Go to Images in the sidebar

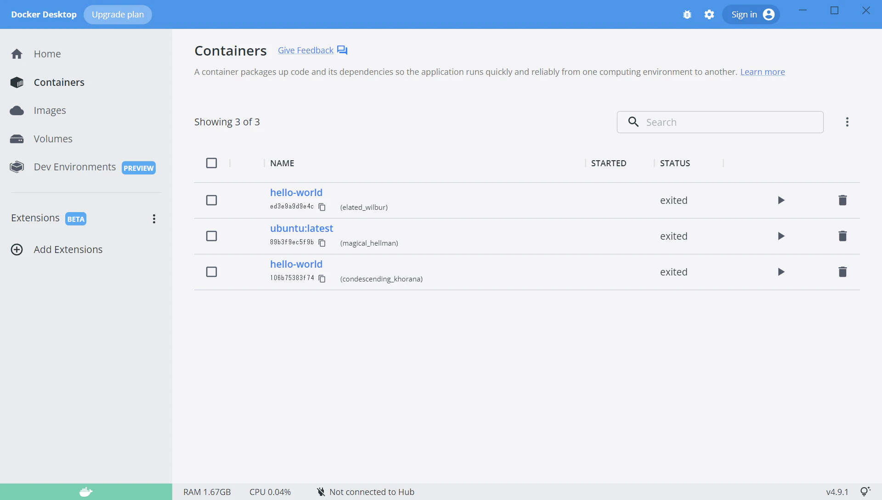coord(50,111)
